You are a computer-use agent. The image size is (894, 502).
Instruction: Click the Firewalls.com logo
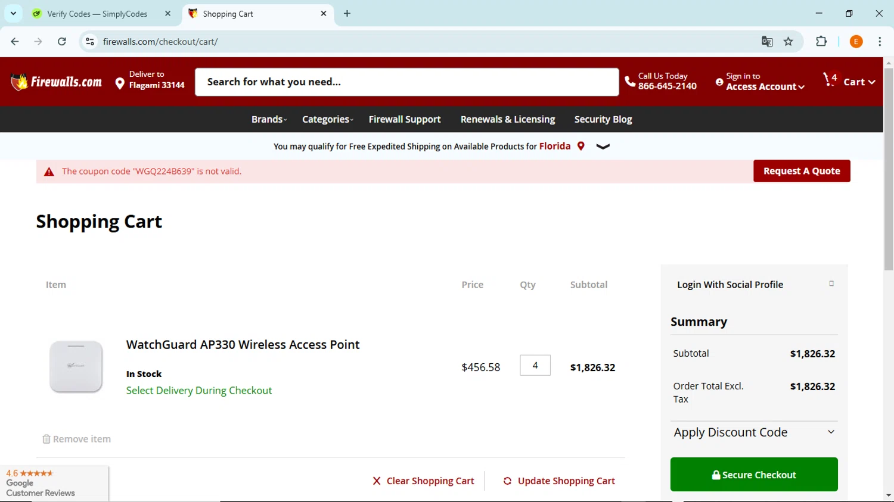pos(56,82)
